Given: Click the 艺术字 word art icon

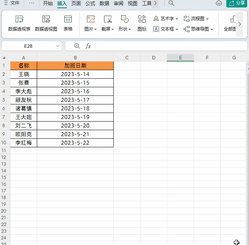Looking at the screenshot, I should point(156,19).
